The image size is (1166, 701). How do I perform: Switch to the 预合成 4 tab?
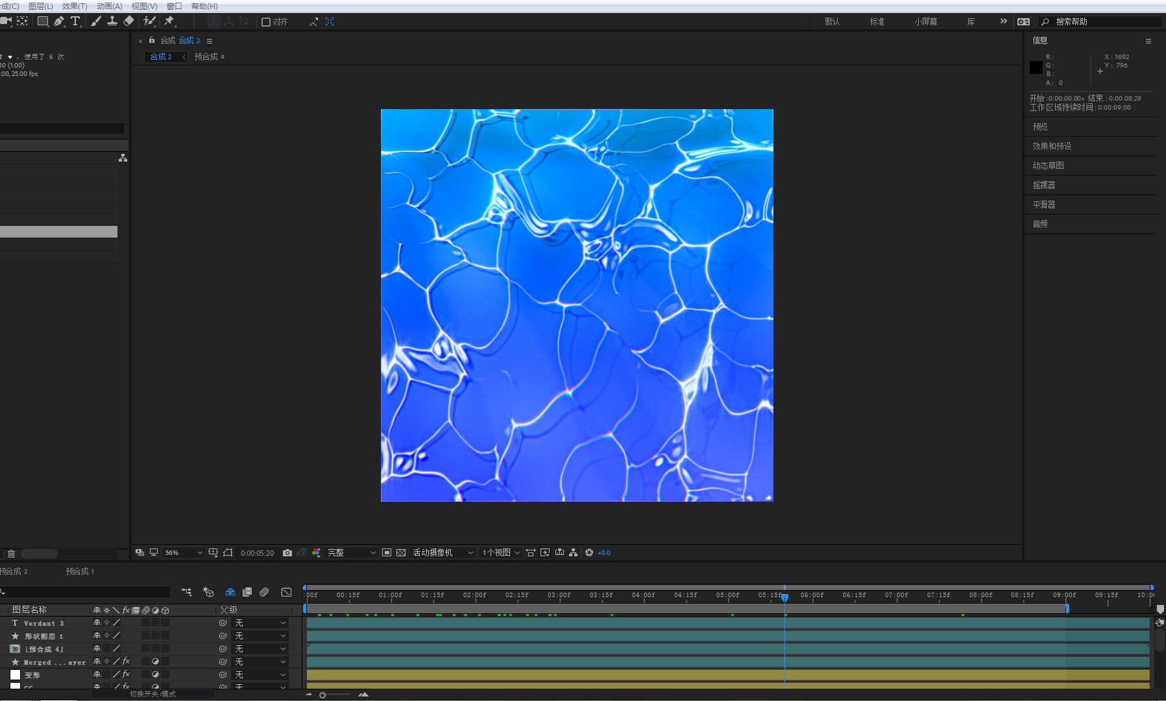(x=209, y=57)
